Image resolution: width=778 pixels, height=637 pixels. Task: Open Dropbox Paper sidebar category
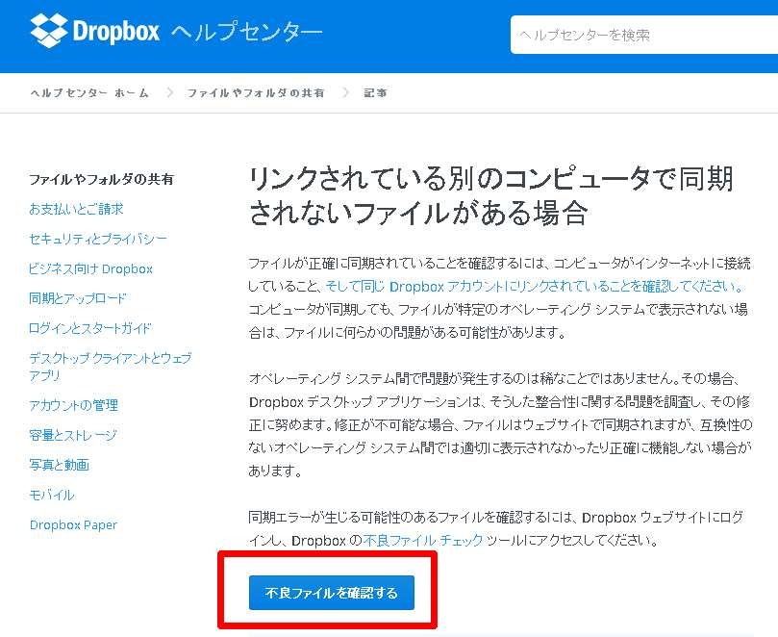(73, 524)
